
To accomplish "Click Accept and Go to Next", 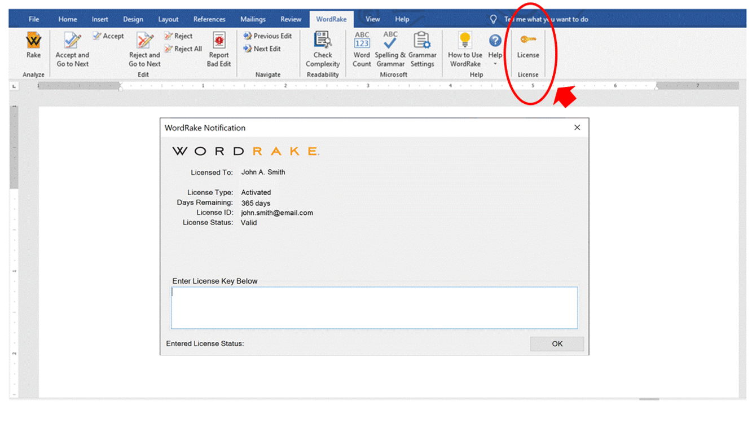I will 72,49.
